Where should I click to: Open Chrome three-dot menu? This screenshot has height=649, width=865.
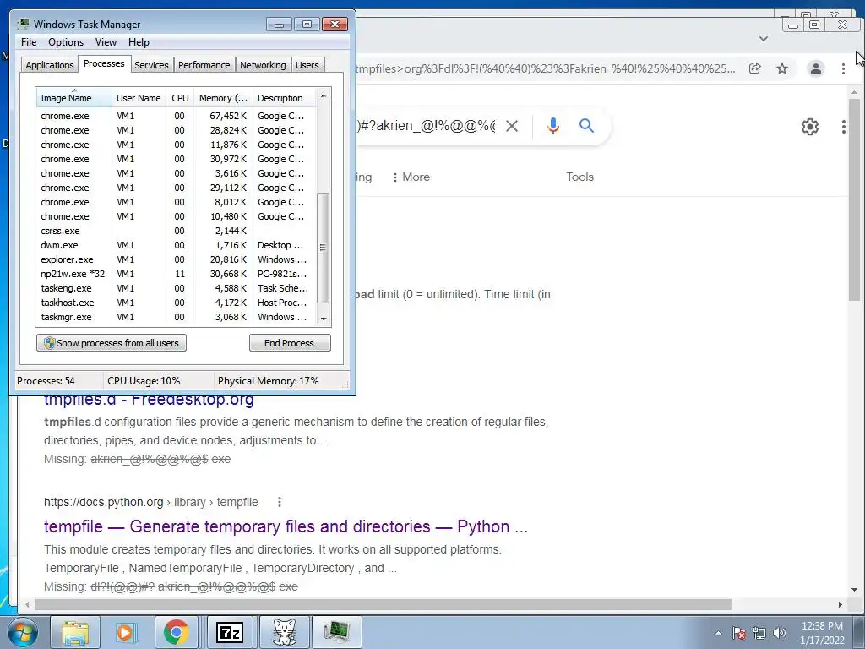[x=843, y=68]
